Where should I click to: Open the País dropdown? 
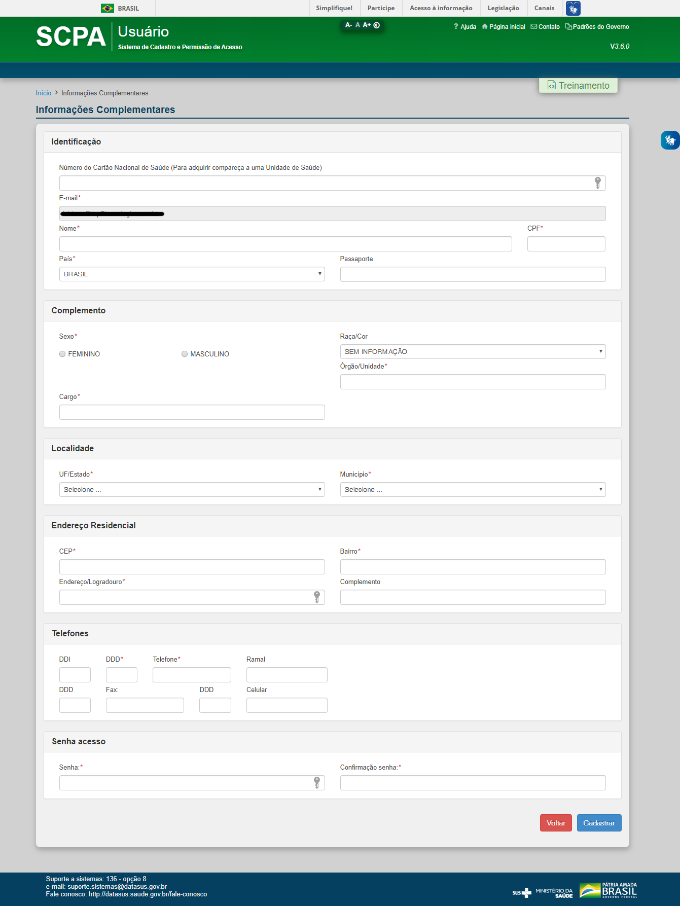[x=192, y=274]
